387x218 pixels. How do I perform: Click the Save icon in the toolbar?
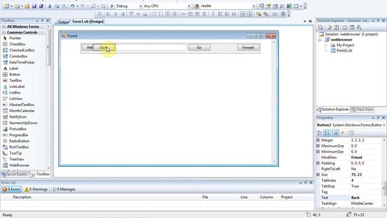(34, 6)
